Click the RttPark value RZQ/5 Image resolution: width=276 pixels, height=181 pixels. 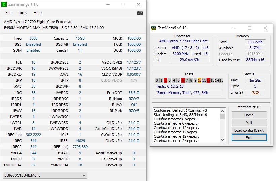point(134,111)
